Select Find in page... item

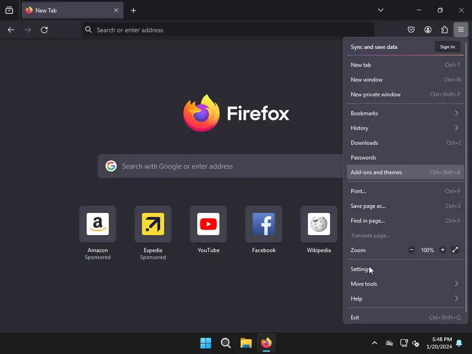point(406,221)
